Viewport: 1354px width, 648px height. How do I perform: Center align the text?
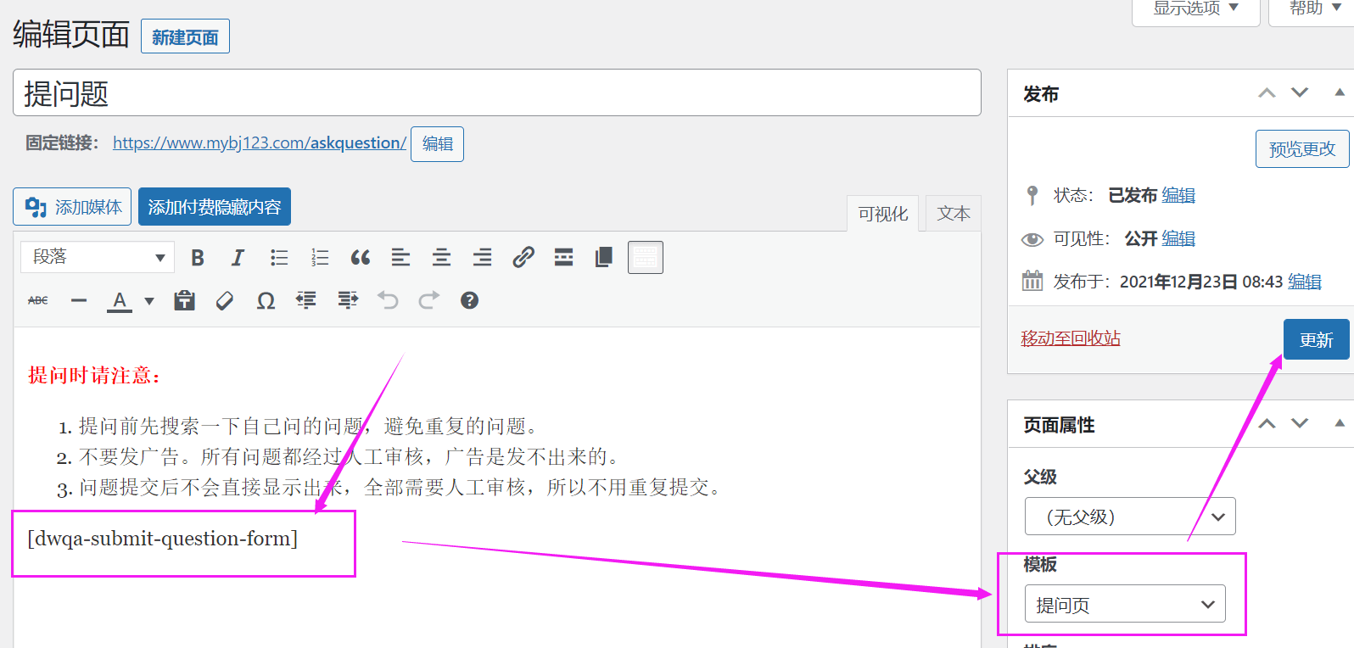441,258
